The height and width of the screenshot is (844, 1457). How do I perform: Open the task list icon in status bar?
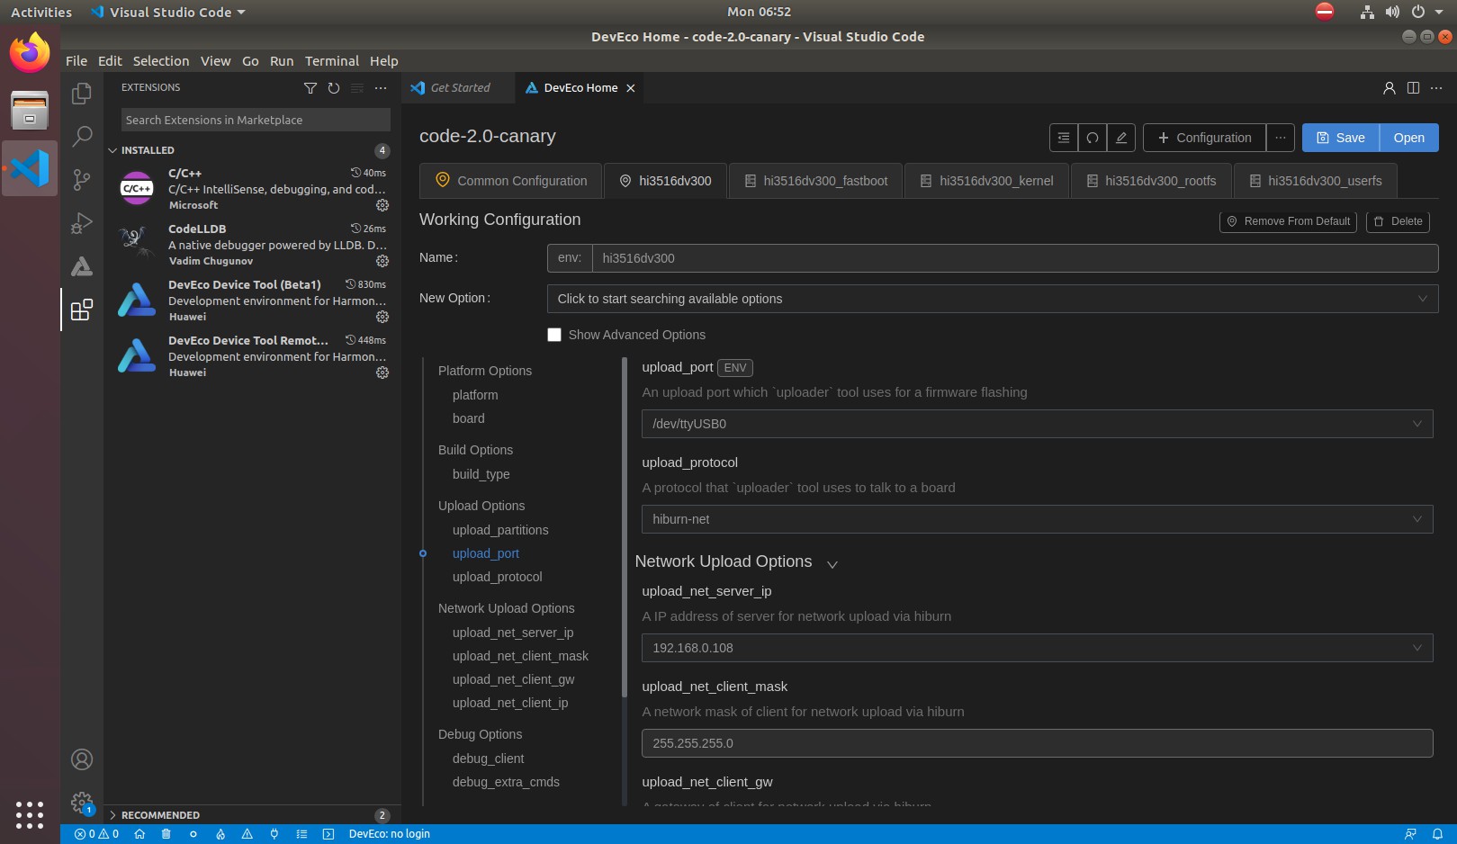coord(301,834)
